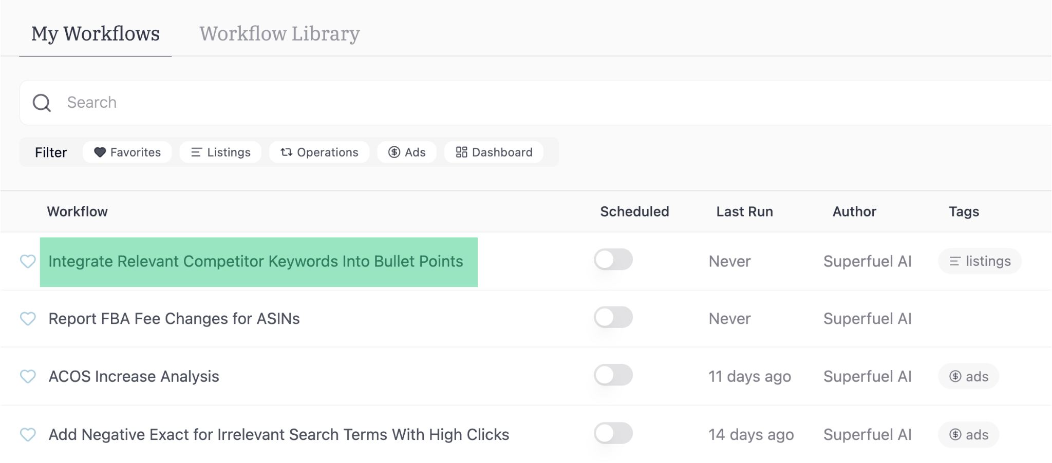Click the heart icon on Favorites filter
Image resolution: width=1052 pixels, height=463 pixels.
(x=101, y=152)
